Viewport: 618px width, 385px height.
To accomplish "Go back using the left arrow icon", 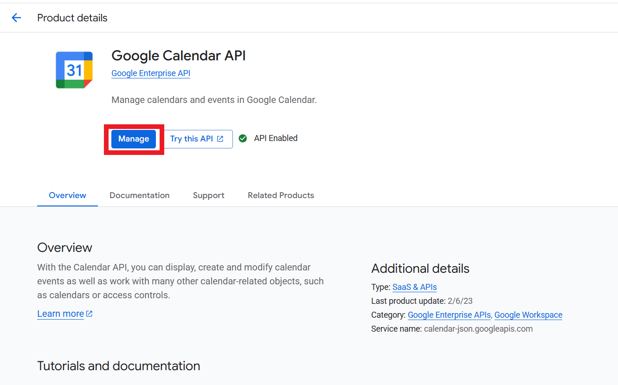I will (x=16, y=18).
